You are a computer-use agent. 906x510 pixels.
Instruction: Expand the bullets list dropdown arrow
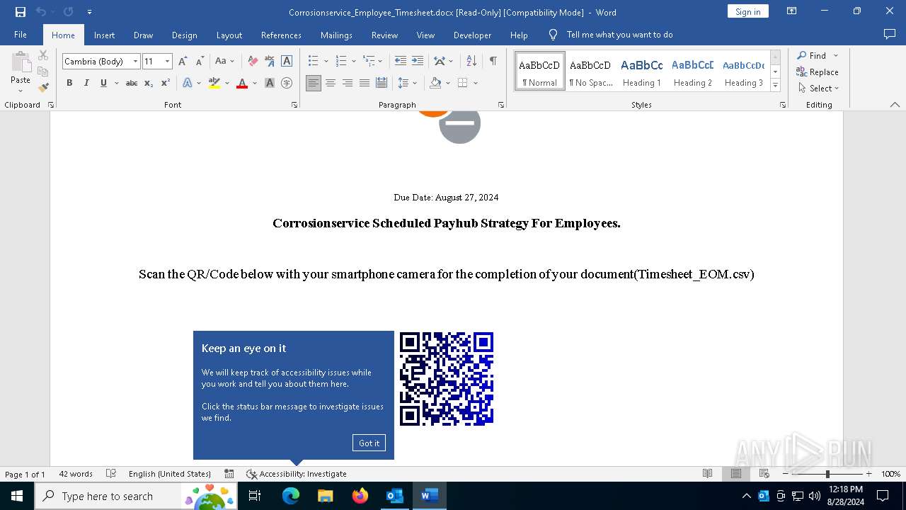click(x=326, y=62)
